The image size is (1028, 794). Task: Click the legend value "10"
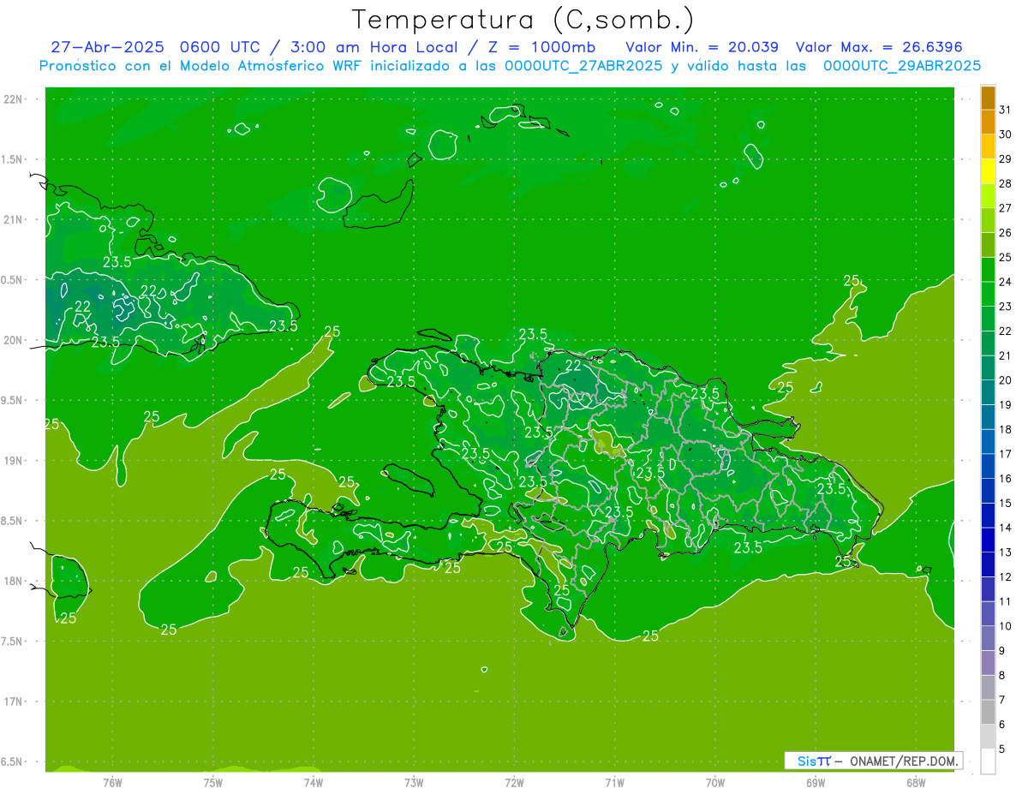tap(1005, 626)
